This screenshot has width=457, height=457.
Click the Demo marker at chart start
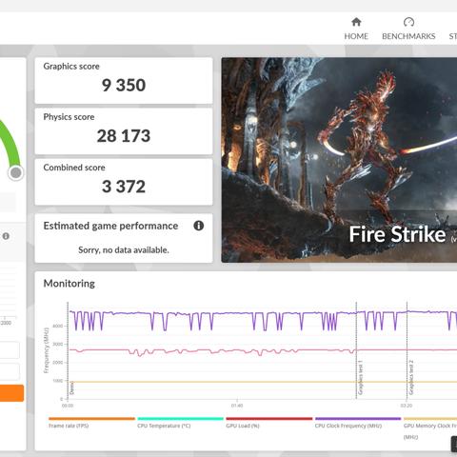[x=71, y=387]
